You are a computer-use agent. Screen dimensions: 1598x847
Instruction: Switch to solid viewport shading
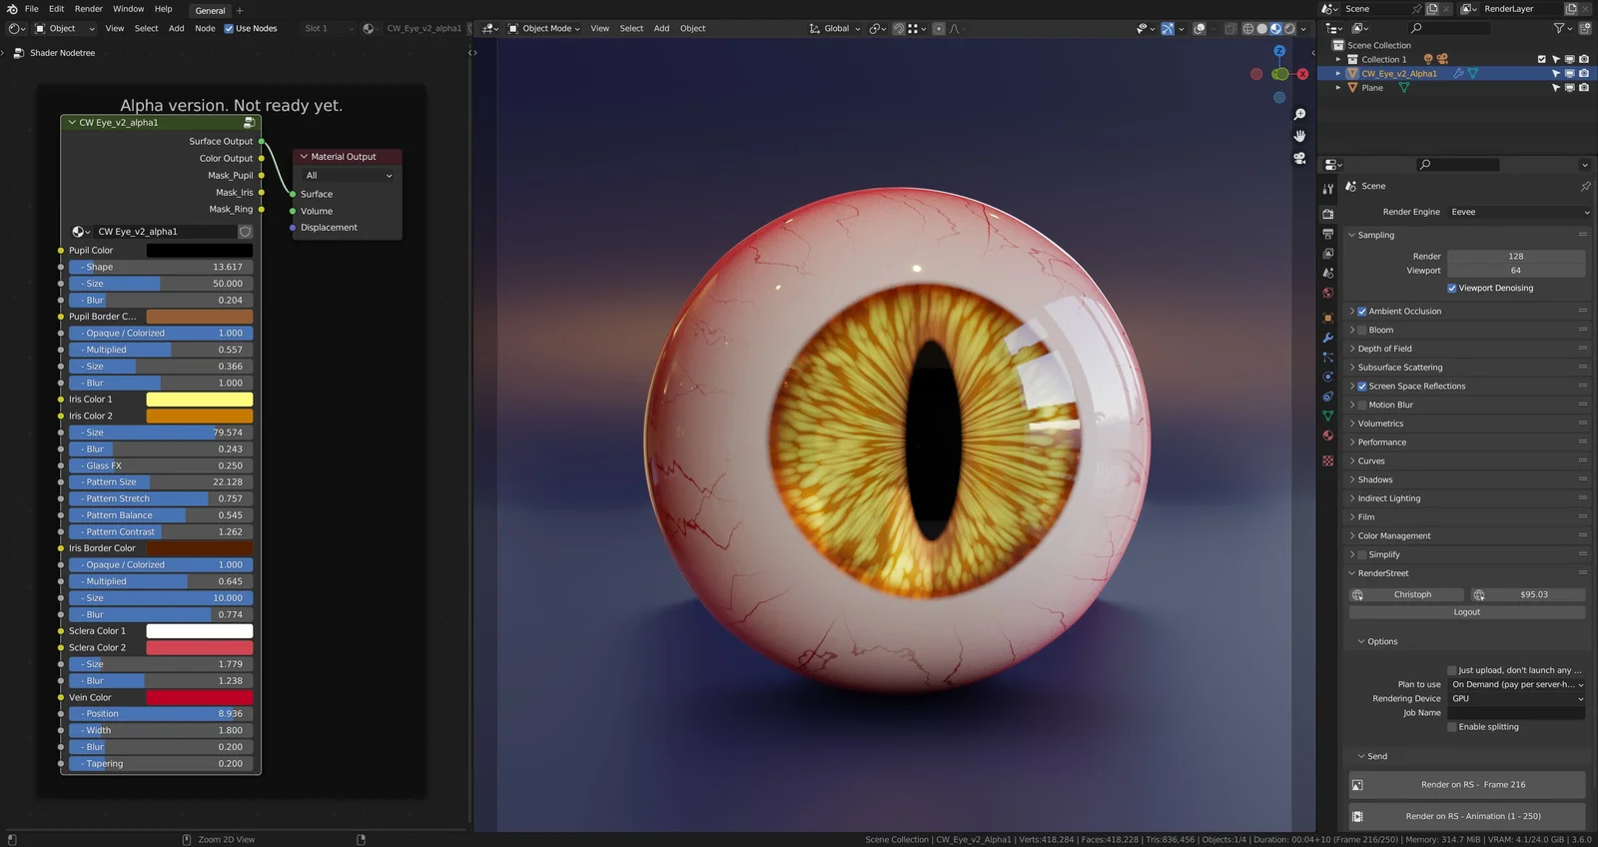pyautogui.click(x=1261, y=29)
